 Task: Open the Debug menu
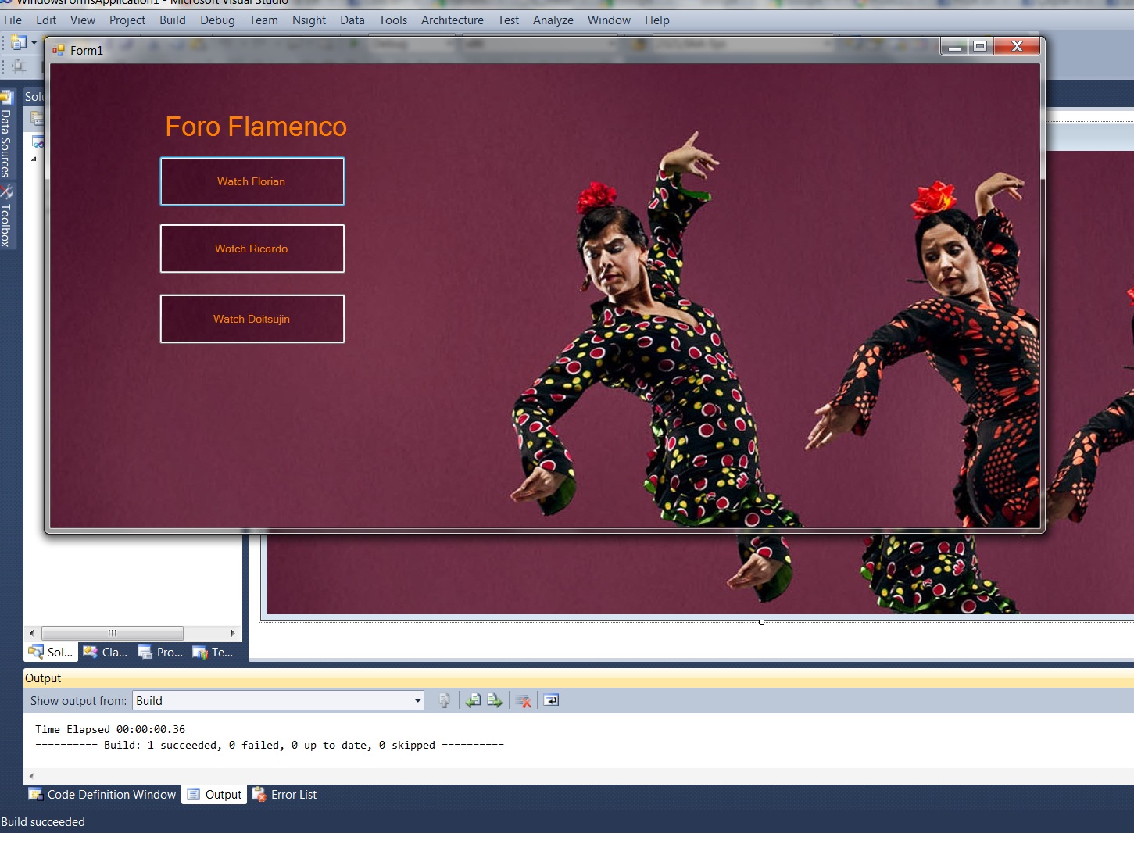click(217, 20)
